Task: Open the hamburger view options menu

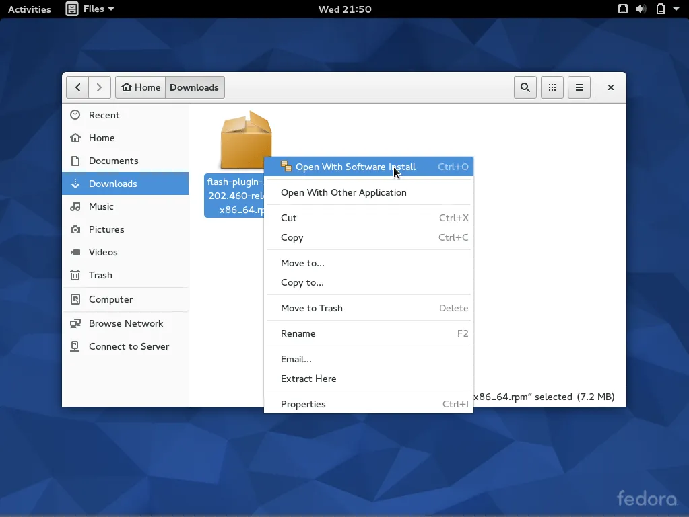Action: (579, 87)
